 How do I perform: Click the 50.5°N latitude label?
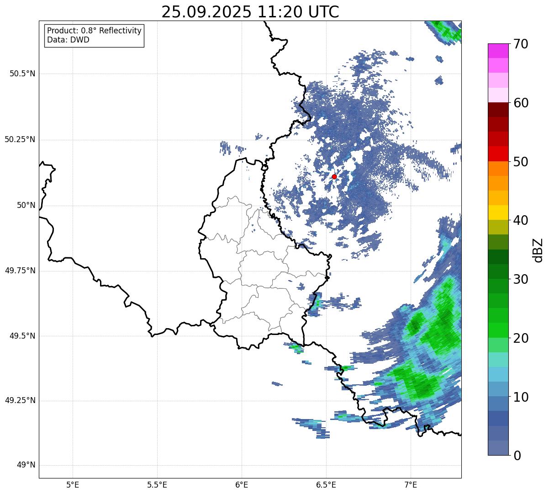(22, 74)
